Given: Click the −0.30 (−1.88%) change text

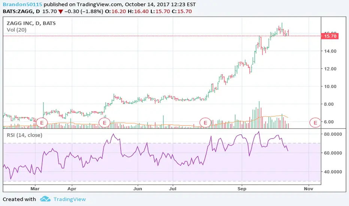Looking at the screenshot, I should (84, 11).
